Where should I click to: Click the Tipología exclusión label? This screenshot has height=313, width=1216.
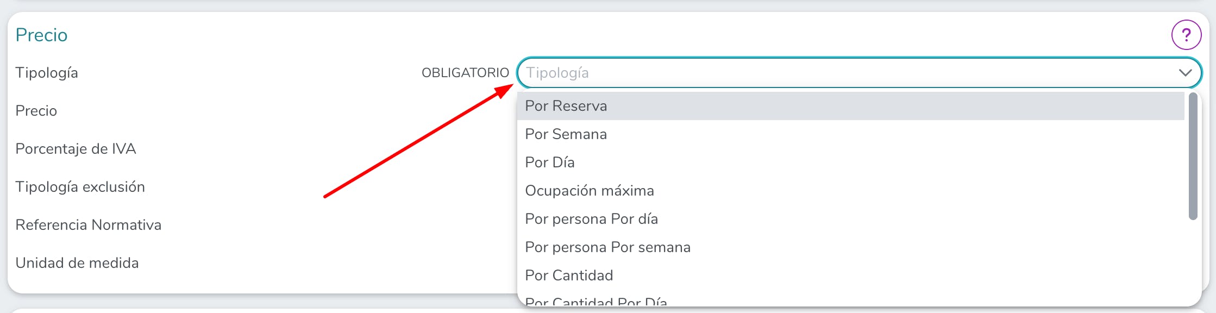click(80, 187)
